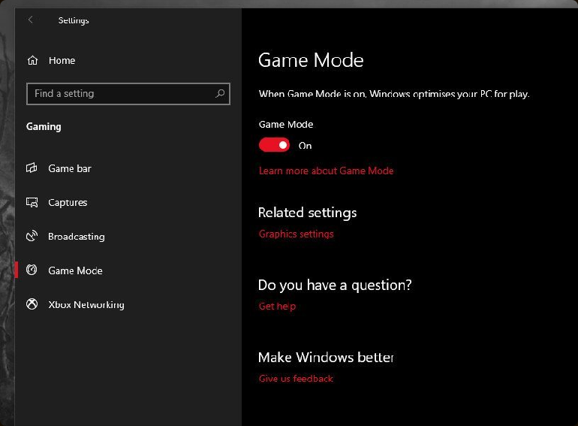Click the Game Mode label above the toggle

coord(286,124)
